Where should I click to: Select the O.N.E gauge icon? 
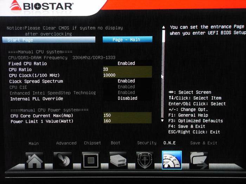click(x=171, y=161)
